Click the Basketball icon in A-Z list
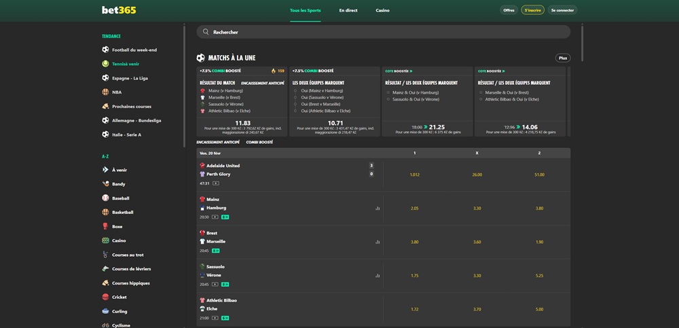The image size is (679, 328). [105, 213]
